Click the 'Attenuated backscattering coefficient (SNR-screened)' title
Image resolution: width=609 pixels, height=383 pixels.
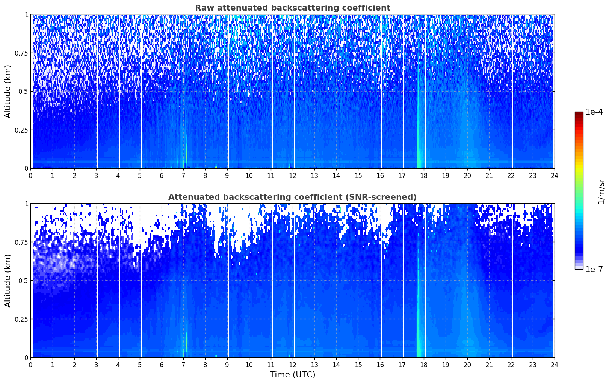(x=292, y=197)
